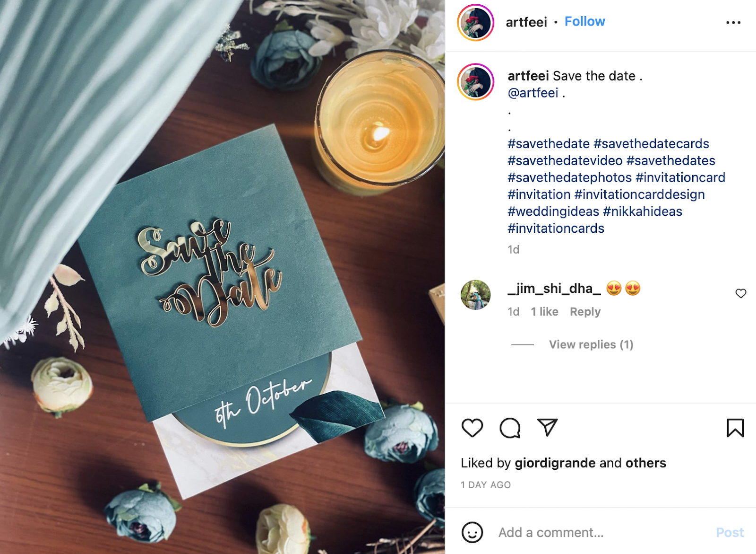Open _jim_shi_dha_ commenter avatar
Viewport: 756px width, 554px height.
coord(475,295)
